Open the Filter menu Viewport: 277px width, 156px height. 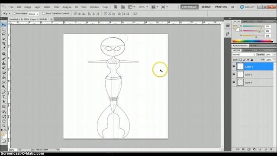[x=56, y=7]
